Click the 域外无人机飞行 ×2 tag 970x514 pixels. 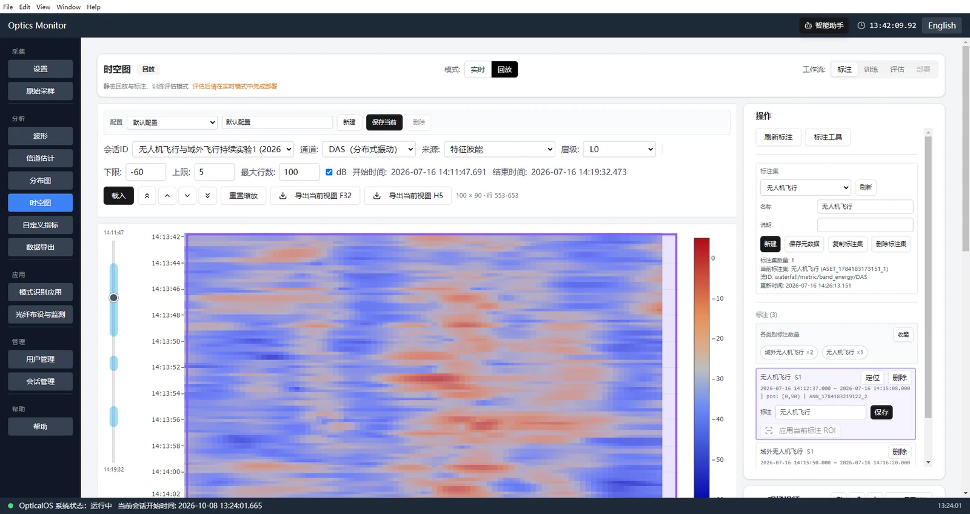click(x=789, y=352)
